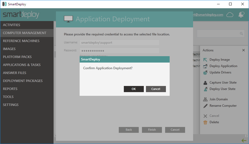This screenshot has height=144, width=249.
Task: Click the Delete trash can icon
Action: click(x=205, y=122)
